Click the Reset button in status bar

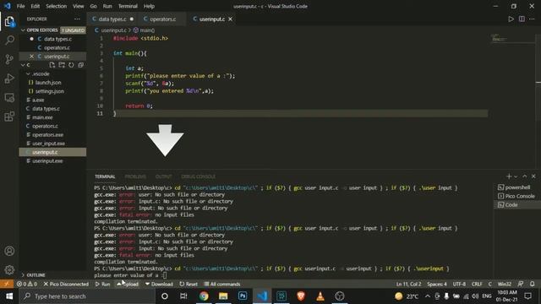(x=189, y=284)
